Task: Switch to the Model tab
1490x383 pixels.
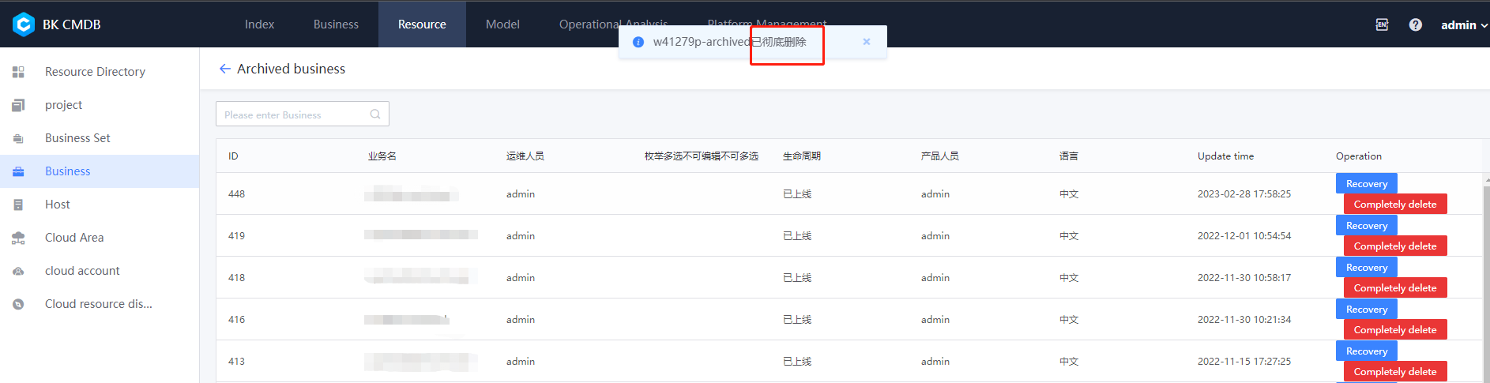Action: pyautogui.click(x=502, y=24)
